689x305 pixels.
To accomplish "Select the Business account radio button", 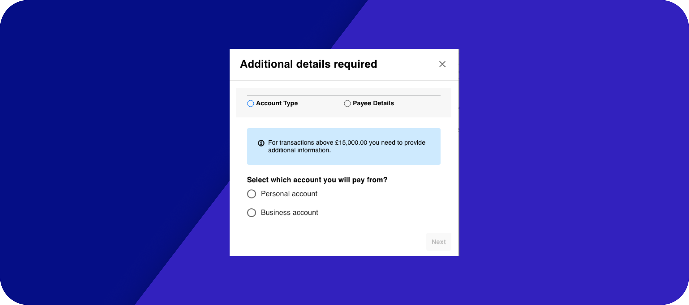I will tap(251, 213).
